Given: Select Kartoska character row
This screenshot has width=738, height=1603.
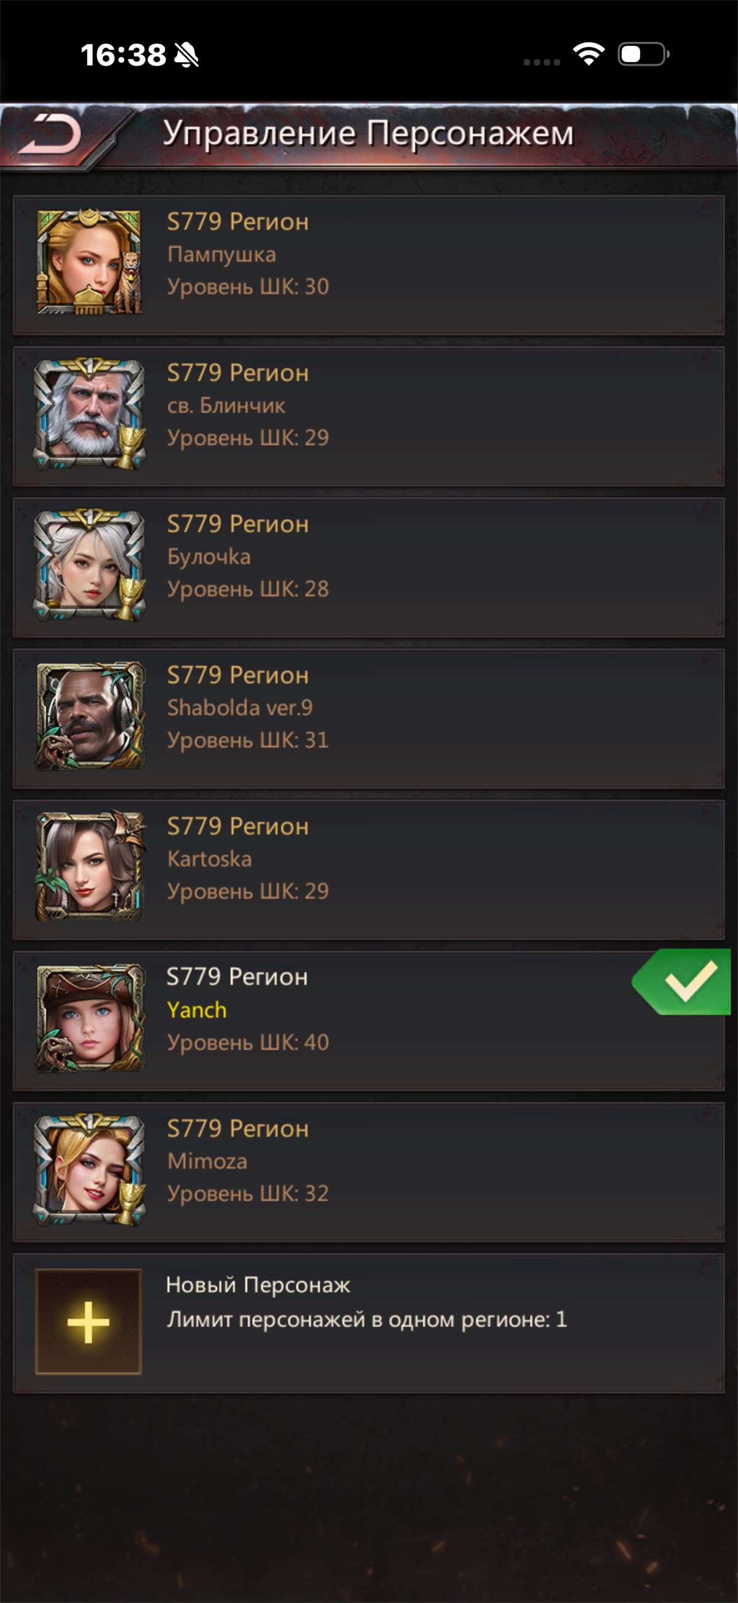Looking at the screenshot, I should coord(368,870).
